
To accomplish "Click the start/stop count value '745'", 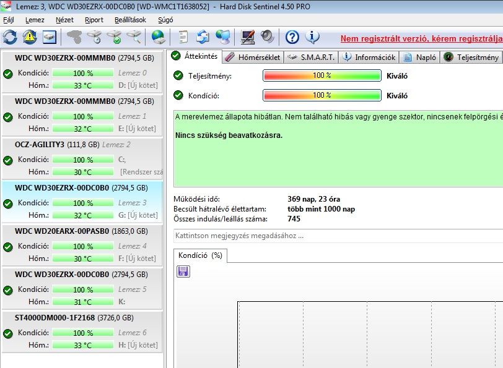I will pos(294,219).
